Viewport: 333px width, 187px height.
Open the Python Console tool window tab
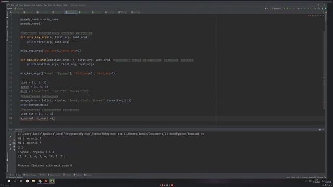pyautogui.click(x=55, y=175)
